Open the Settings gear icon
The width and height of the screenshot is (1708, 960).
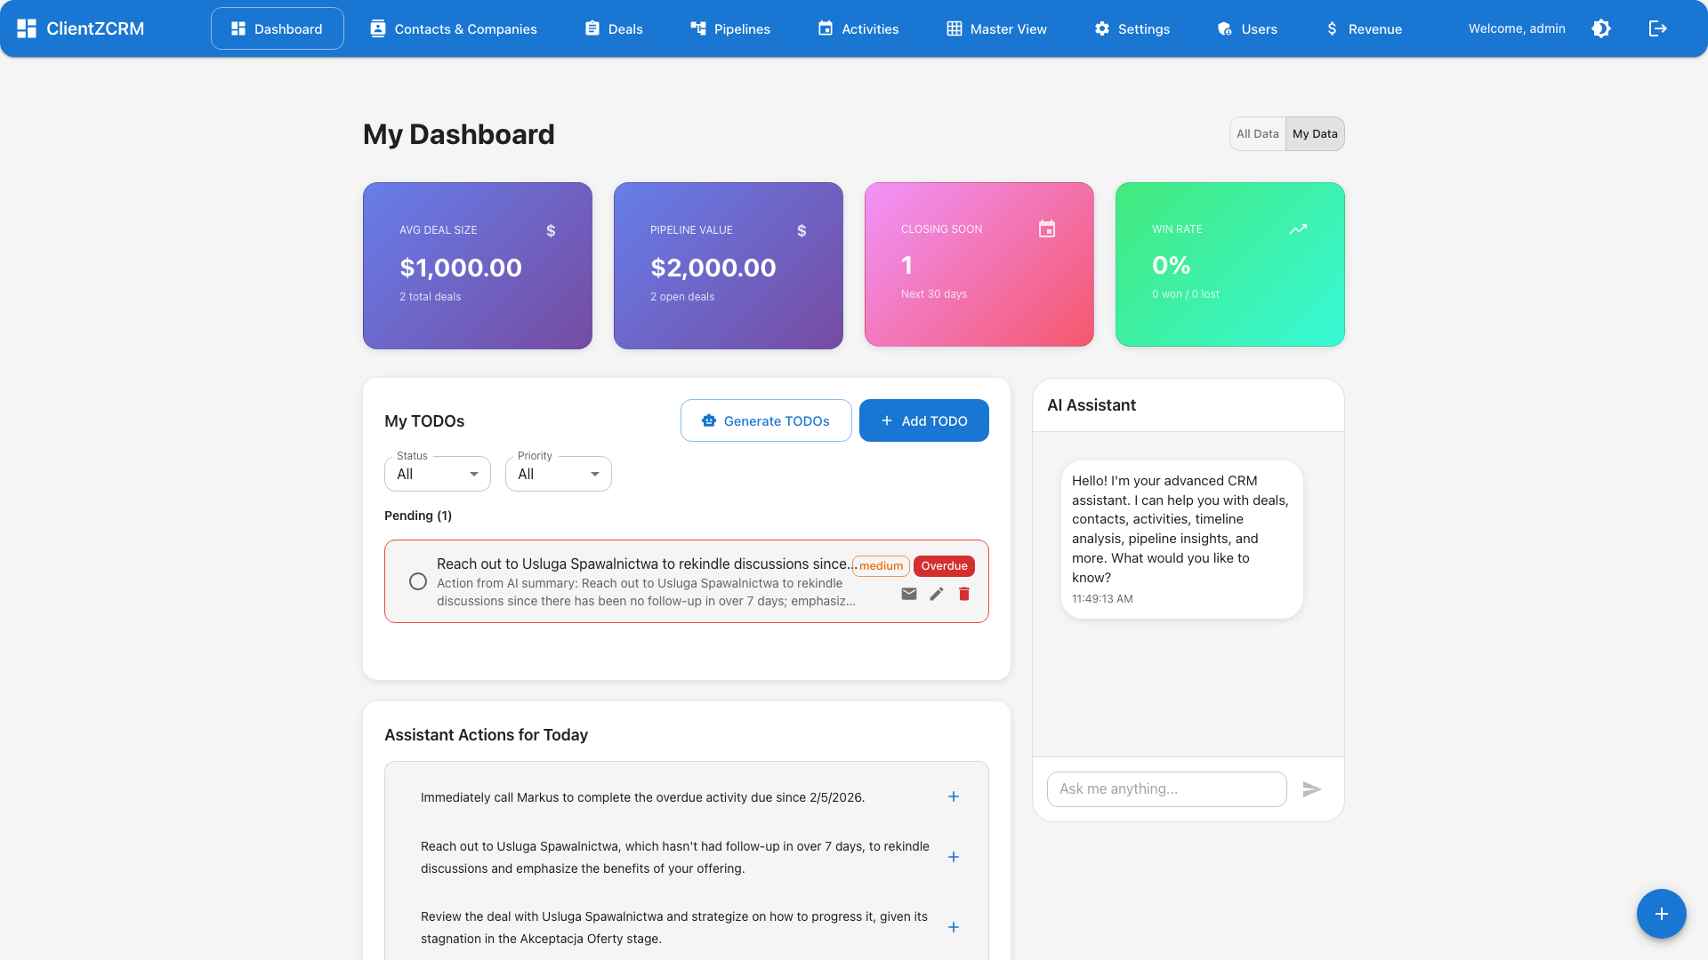point(1100,28)
